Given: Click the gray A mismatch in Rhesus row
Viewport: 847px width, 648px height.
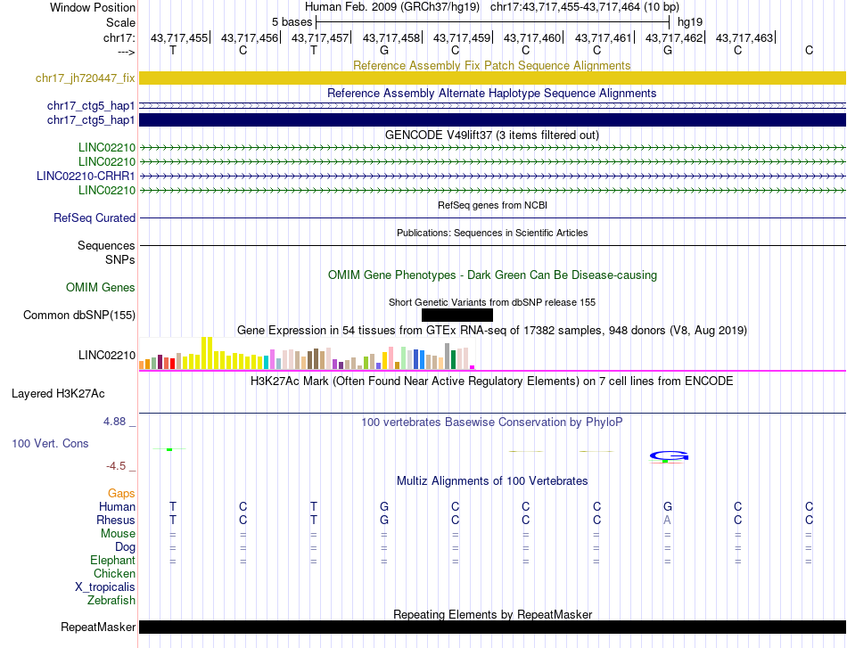Looking at the screenshot, I should point(668,520).
